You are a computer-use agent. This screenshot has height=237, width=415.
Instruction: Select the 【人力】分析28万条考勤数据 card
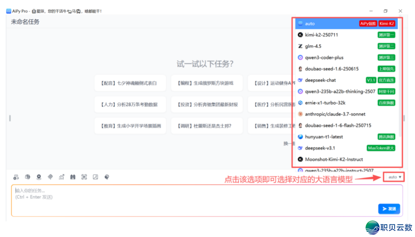[130, 105]
